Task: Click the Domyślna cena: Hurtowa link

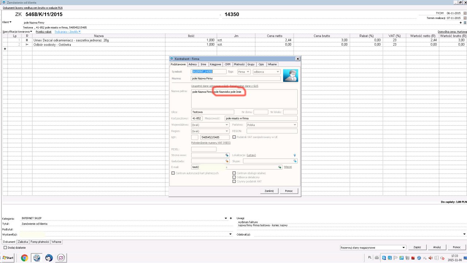Action: click(x=452, y=32)
